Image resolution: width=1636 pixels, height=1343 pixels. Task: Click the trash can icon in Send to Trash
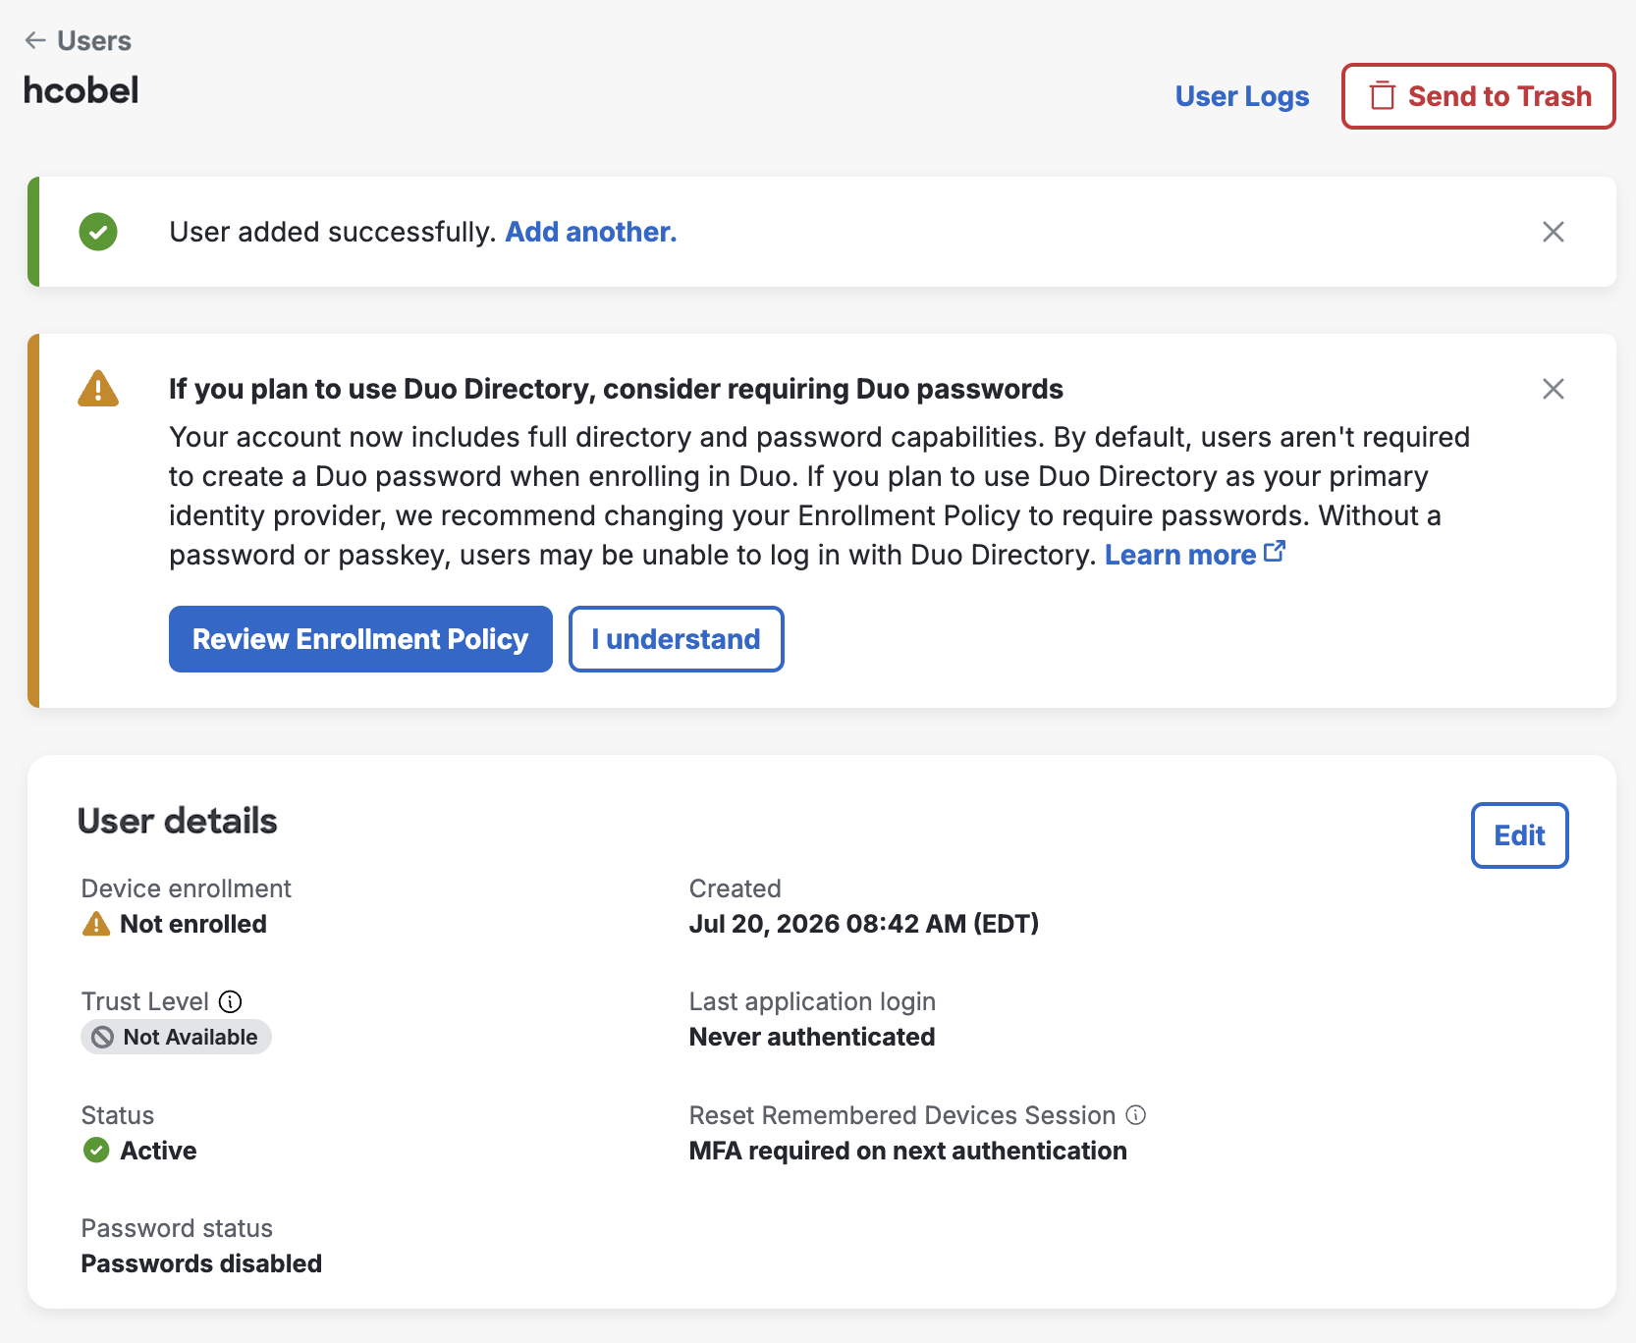tap(1383, 95)
